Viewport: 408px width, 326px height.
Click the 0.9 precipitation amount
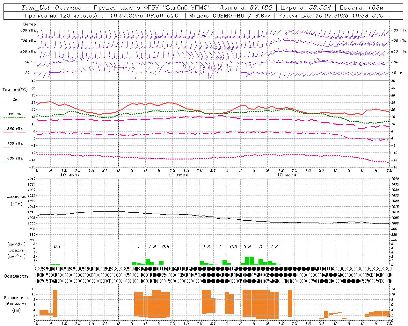(x=166, y=247)
